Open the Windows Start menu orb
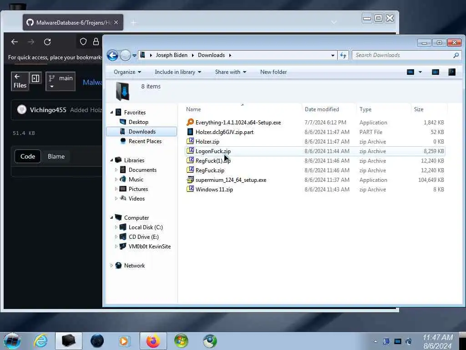466x350 pixels. 12,341
